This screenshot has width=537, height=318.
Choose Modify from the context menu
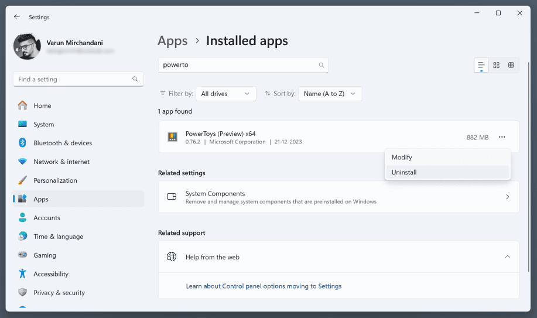(402, 157)
